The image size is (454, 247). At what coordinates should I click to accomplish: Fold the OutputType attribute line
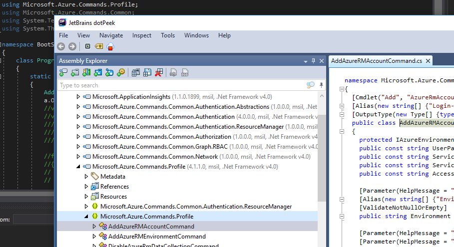(x=342, y=115)
